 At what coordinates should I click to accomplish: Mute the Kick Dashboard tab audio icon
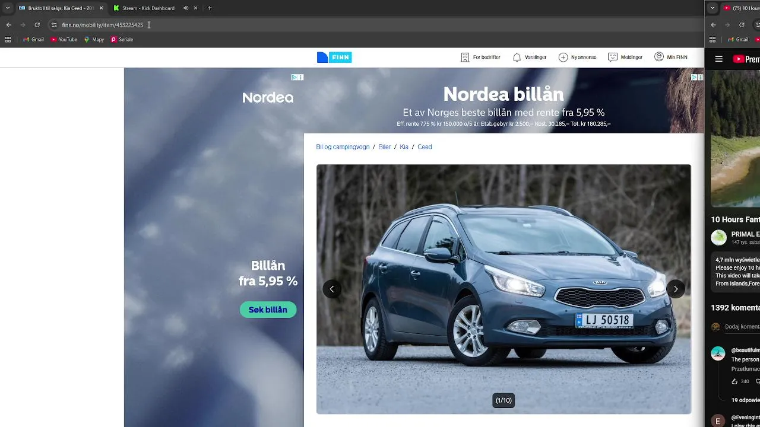click(x=186, y=8)
